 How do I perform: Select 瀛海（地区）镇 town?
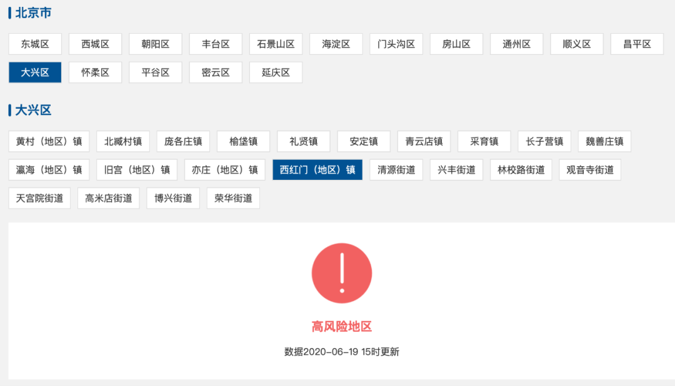49,170
